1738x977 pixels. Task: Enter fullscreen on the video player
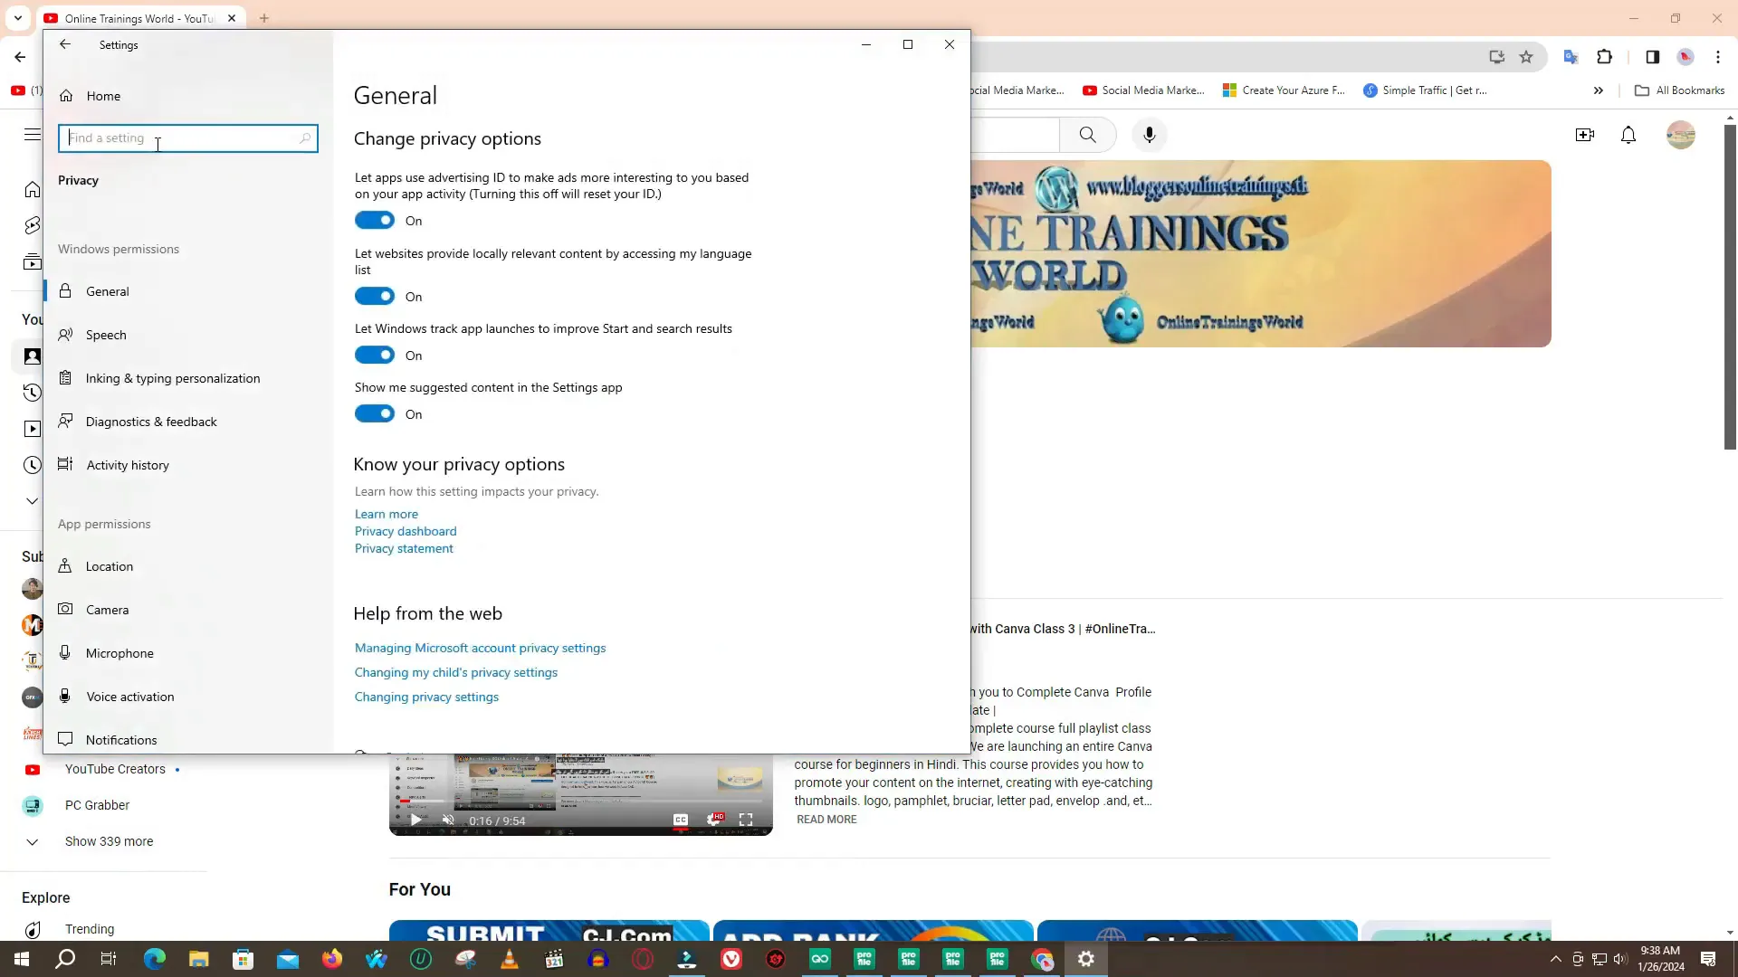click(746, 820)
